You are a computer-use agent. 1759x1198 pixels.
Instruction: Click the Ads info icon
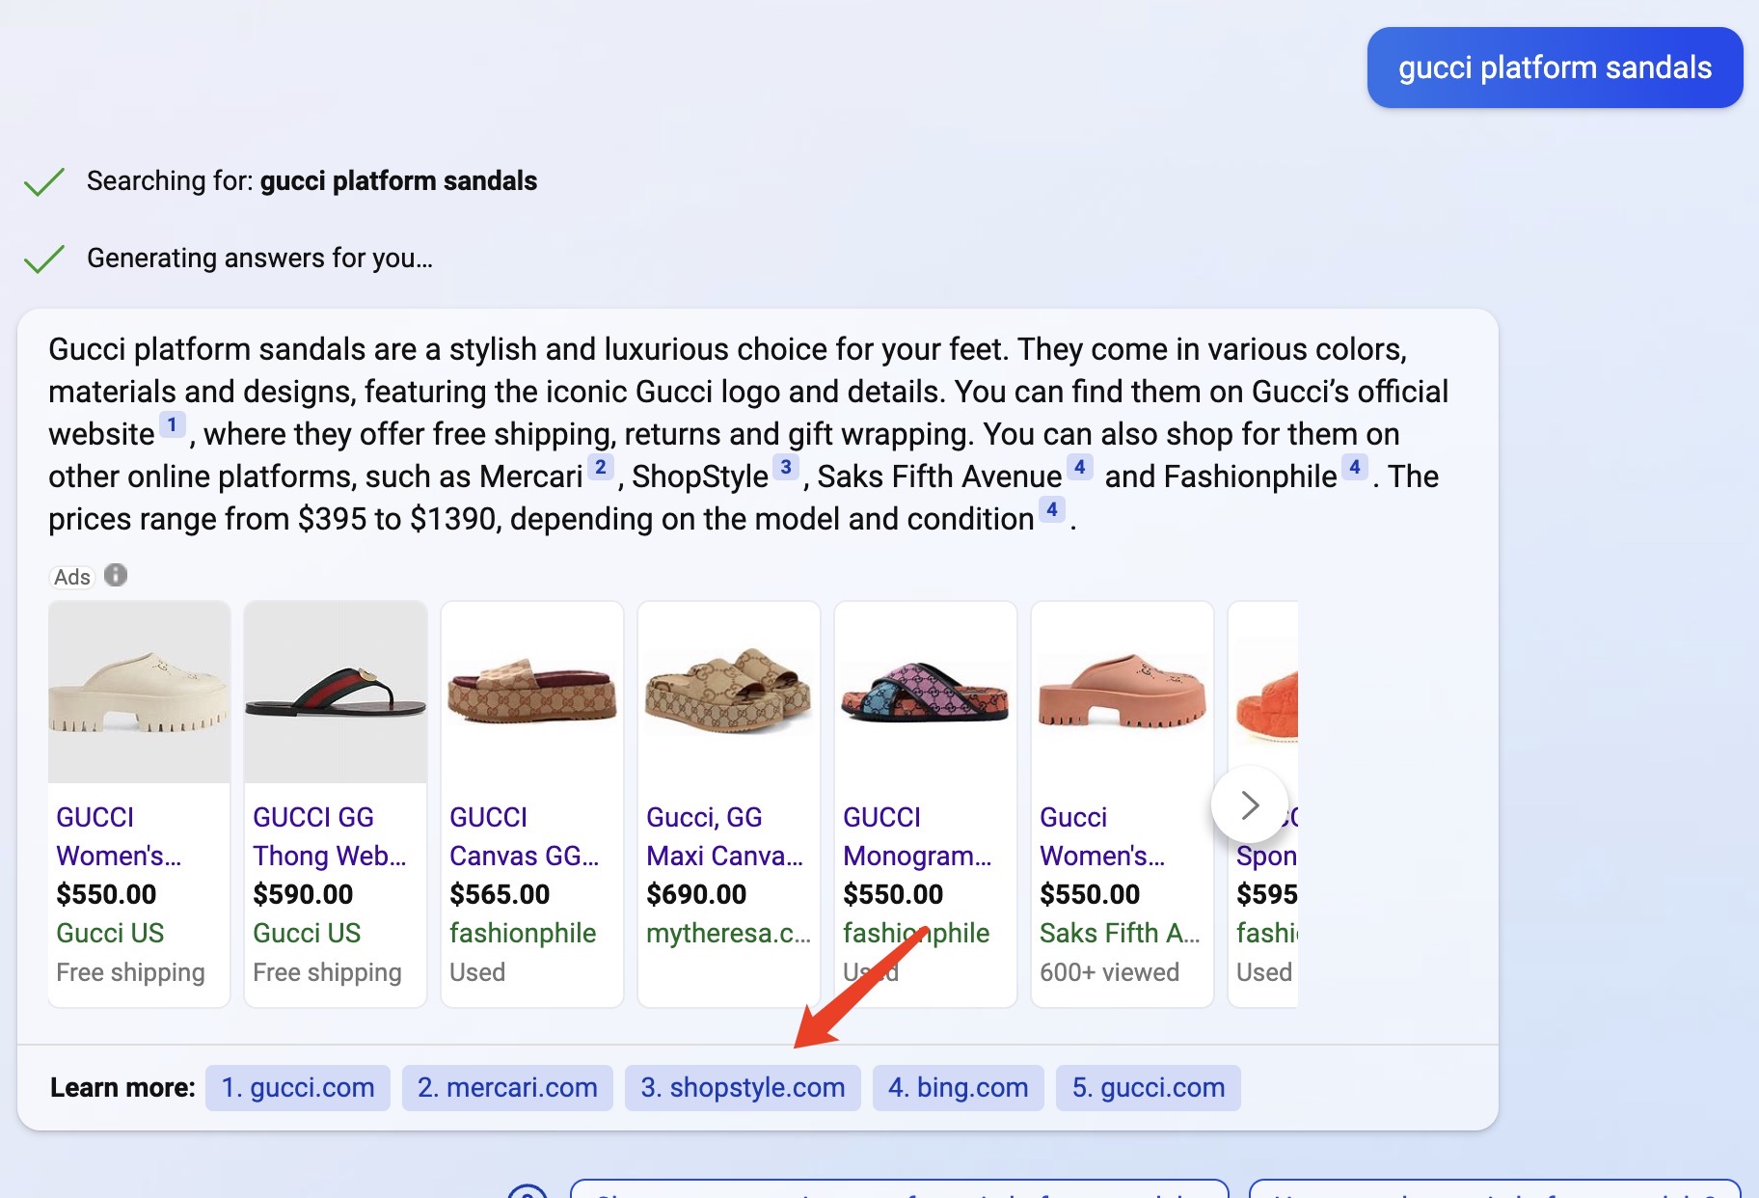(116, 575)
